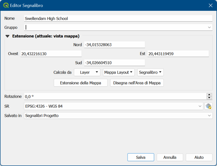This screenshot has height=166, width=217.
Task: Click the Est label
Action: coord(143,54)
